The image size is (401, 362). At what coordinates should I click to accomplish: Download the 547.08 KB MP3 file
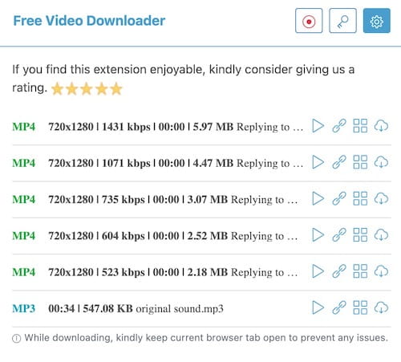(x=381, y=307)
